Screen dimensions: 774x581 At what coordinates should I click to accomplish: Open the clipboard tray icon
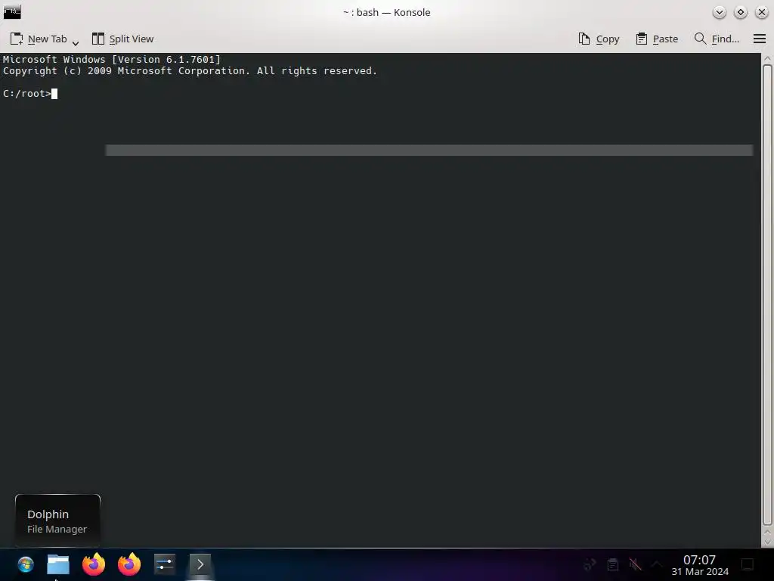point(612,564)
